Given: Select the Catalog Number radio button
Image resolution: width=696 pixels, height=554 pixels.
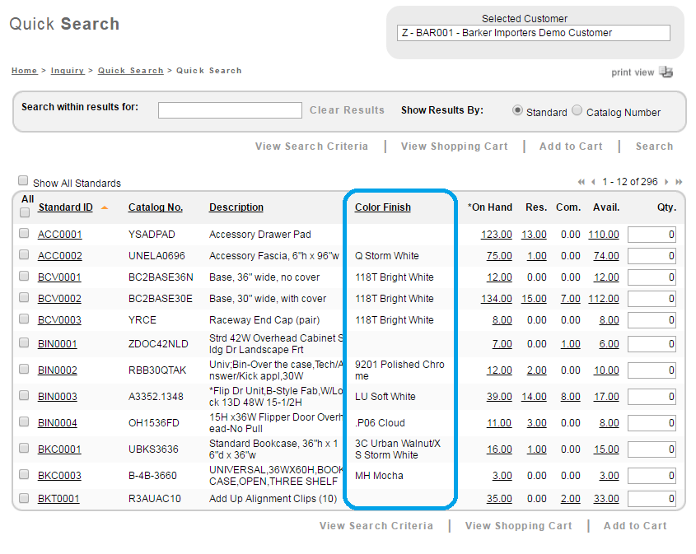Looking at the screenshot, I should 577,110.
